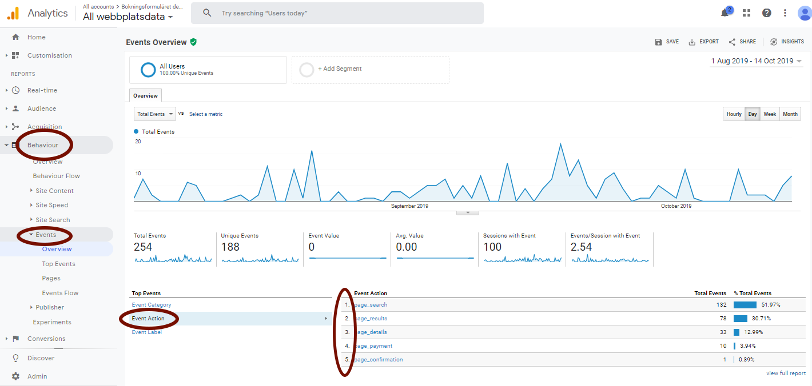Click the green verified shield icon

pos(193,42)
